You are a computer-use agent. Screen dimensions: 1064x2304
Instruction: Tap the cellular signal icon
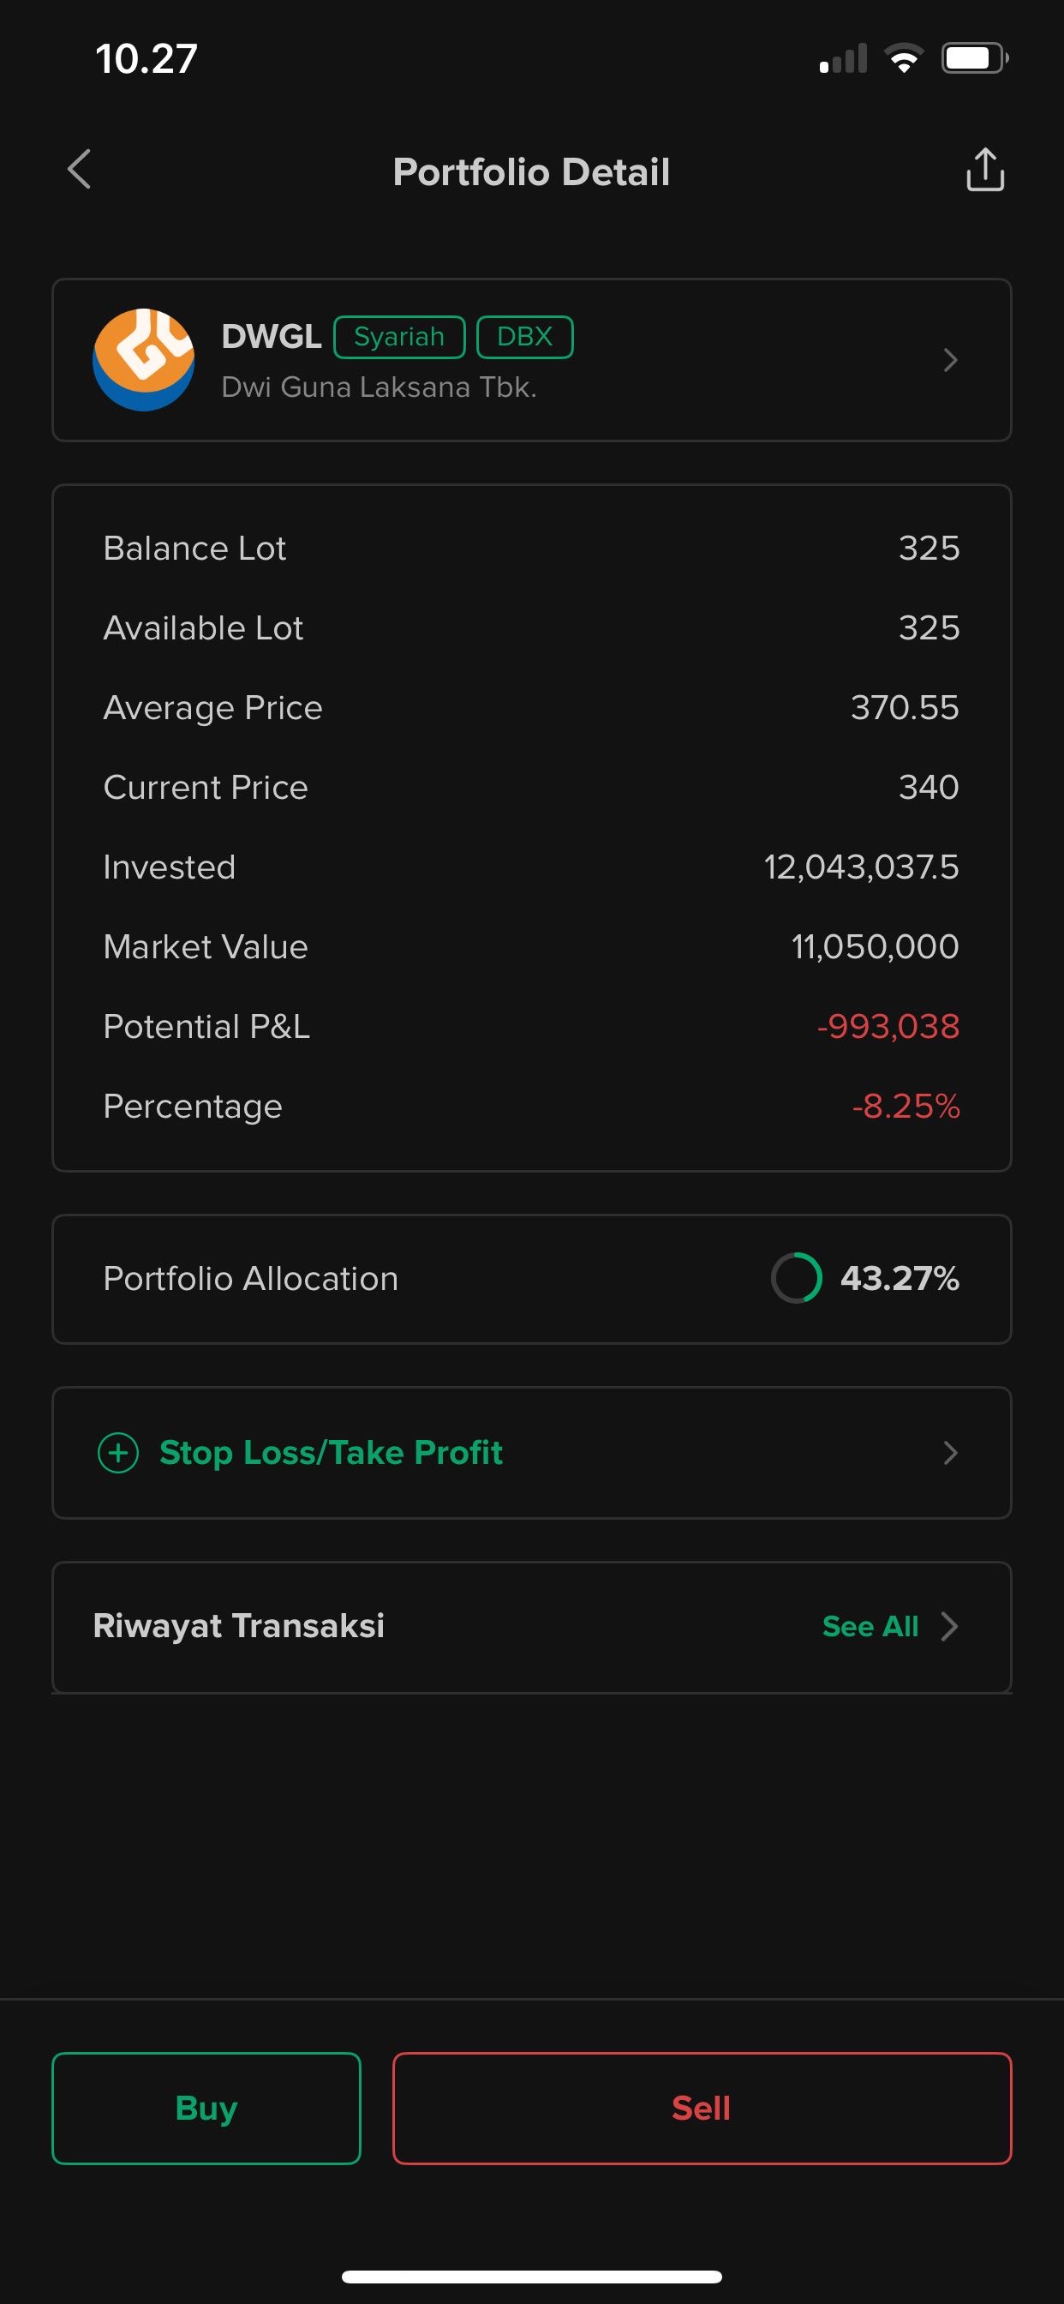click(843, 59)
